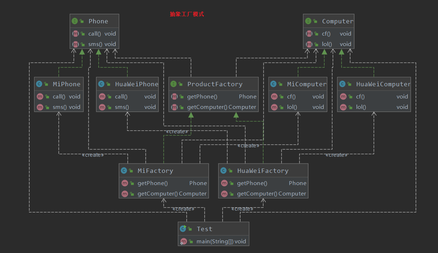Click the static main method icon in Test
Image resolution: width=438 pixels, height=253 pixels.
pos(184,241)
